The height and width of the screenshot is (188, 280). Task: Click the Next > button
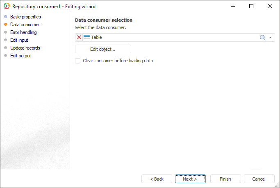[x=190, y=179]
